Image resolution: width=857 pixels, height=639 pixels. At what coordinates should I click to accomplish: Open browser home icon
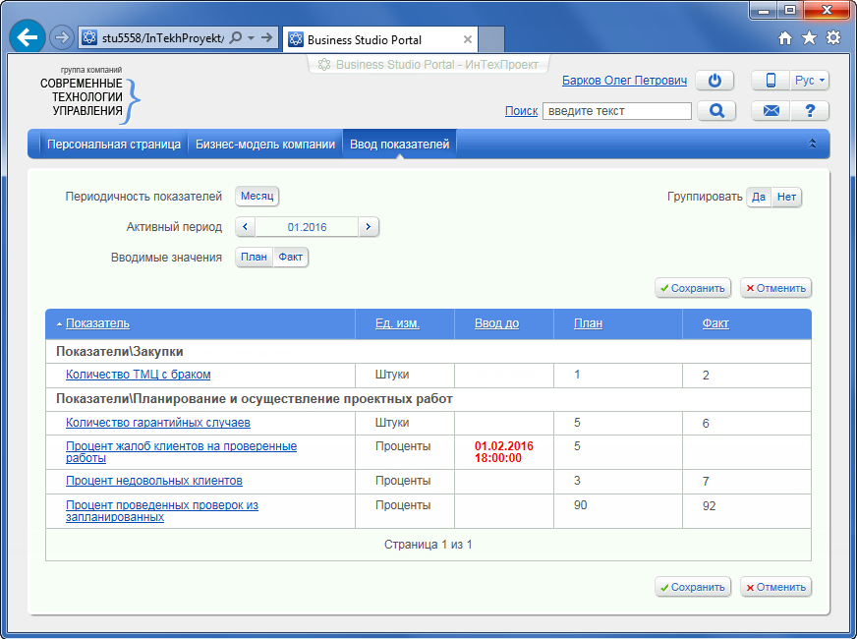(784, 38)
